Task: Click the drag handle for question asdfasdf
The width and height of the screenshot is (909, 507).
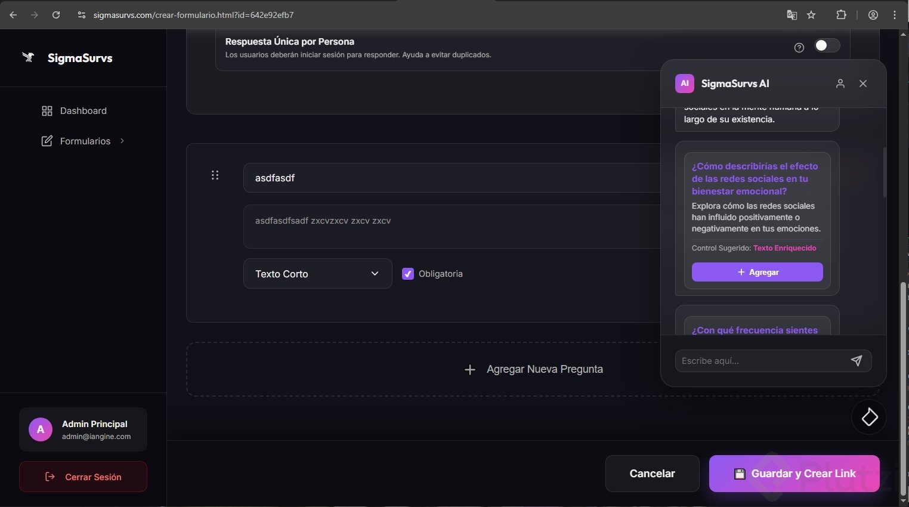Action: [215, 175]
